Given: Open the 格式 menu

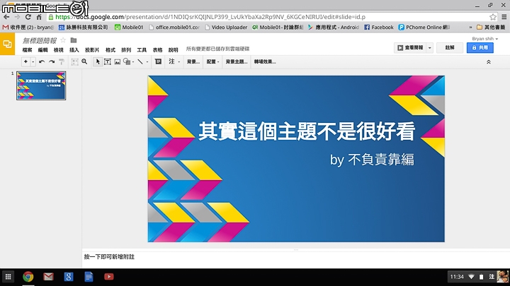Looking at the screenshot, I should coord(110,50).
